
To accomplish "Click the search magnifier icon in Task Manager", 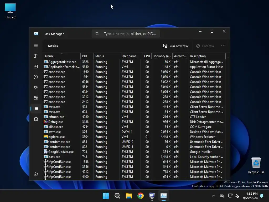I will [97, 34].
